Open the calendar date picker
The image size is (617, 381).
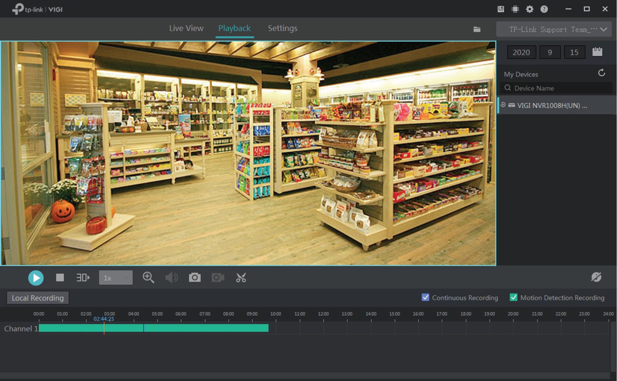597,52
